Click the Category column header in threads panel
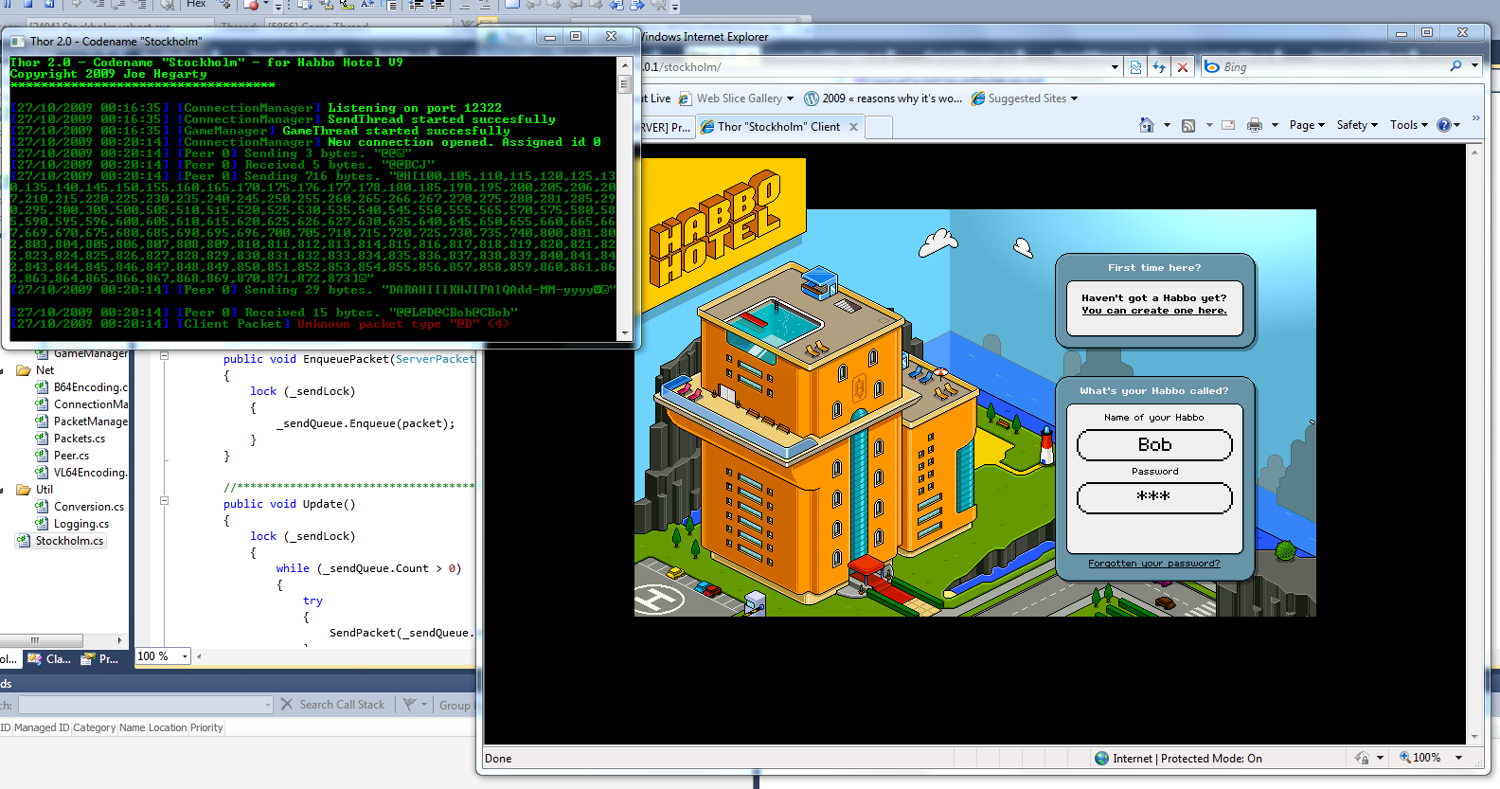1500x789 pixels. tap(95, 728)
